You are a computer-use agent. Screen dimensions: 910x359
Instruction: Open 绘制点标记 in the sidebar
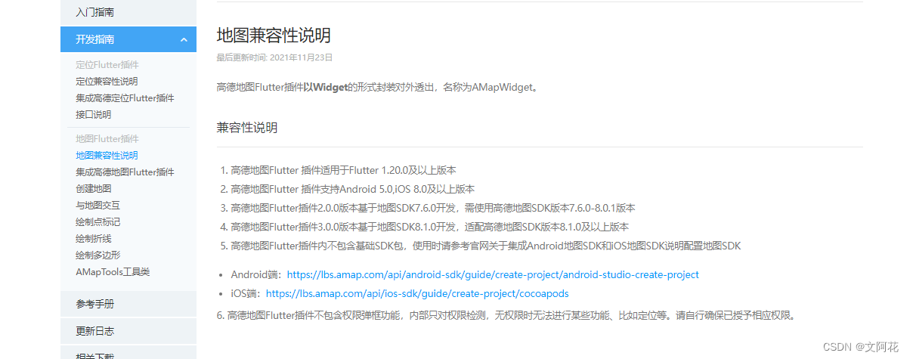pyautogui.click(x=97, y=221)
